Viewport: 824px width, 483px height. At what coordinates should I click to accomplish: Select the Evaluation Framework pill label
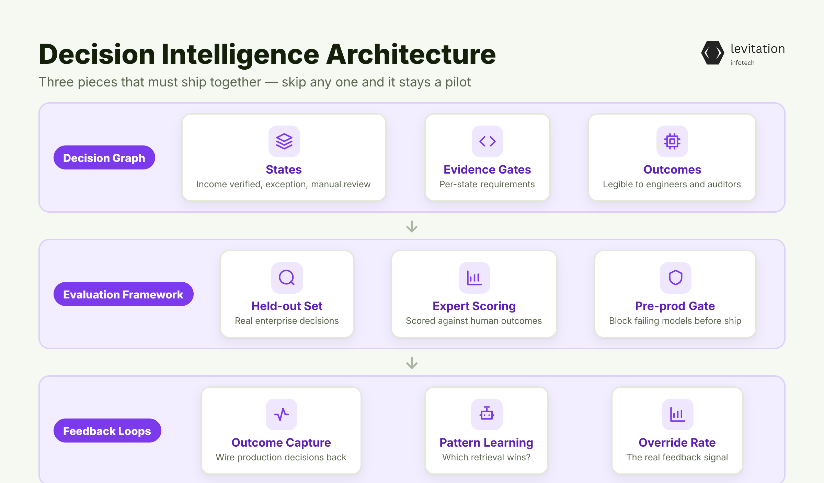coord(124,294)
